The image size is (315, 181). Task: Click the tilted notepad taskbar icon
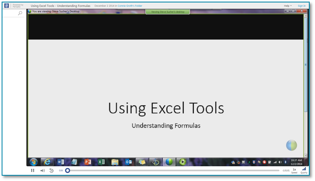point(74,162)
